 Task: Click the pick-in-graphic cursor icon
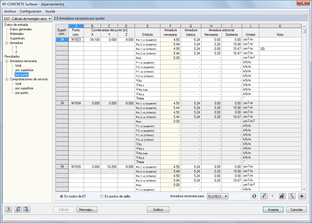point(292,196)
